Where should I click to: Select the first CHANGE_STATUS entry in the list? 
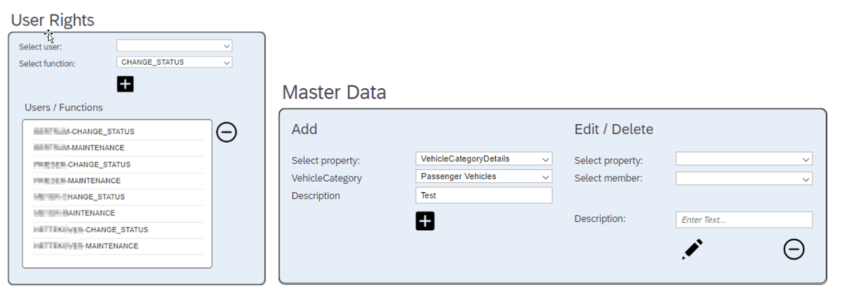tap(117, 132)
